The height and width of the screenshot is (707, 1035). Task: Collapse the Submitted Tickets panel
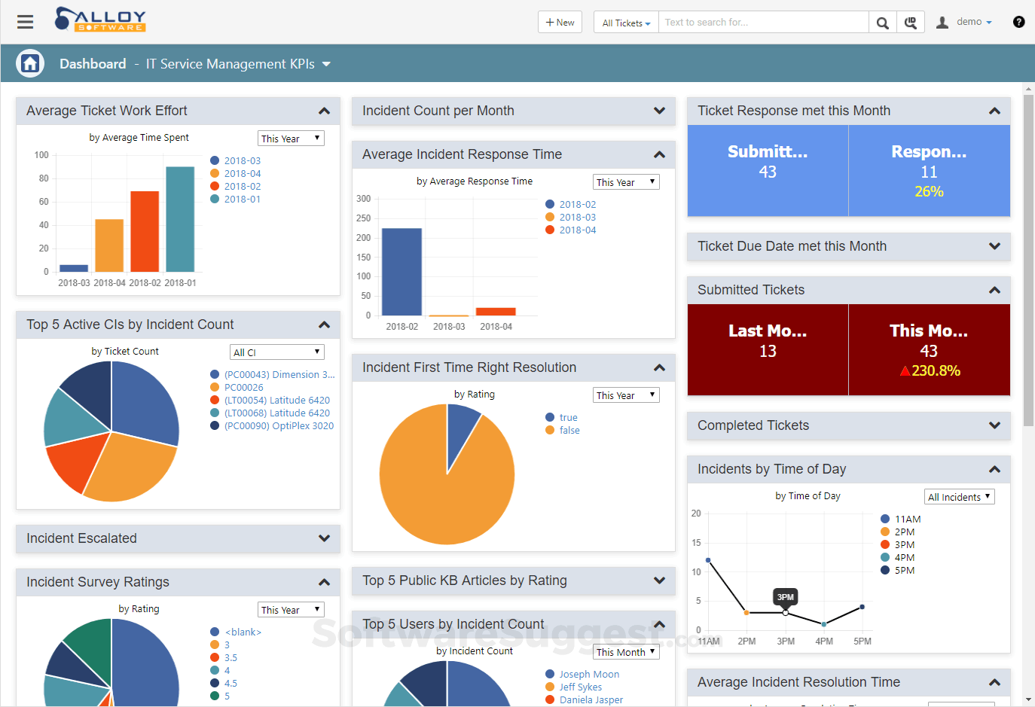994,290
